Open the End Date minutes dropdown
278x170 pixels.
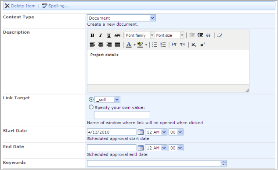point(176,148)
